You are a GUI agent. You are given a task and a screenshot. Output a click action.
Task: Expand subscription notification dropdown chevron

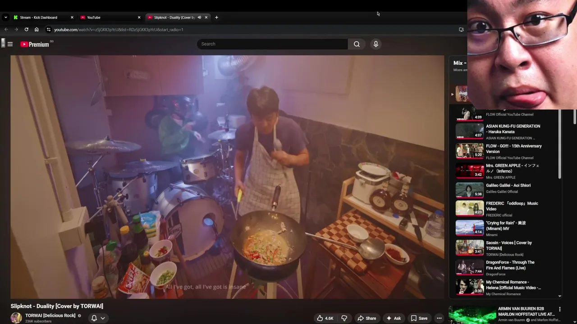click(103, 318)
